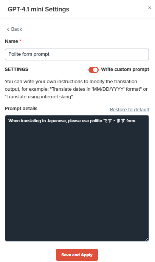Image resolution: width=155 pixels, height=262 pixels.
Task: Click the Japanese です・ます text in prompt
Action: click(x=114, y=121)
